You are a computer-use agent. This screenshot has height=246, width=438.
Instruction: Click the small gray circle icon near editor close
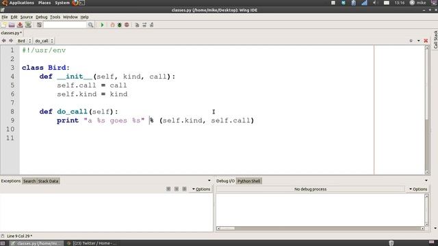point(411,41)
